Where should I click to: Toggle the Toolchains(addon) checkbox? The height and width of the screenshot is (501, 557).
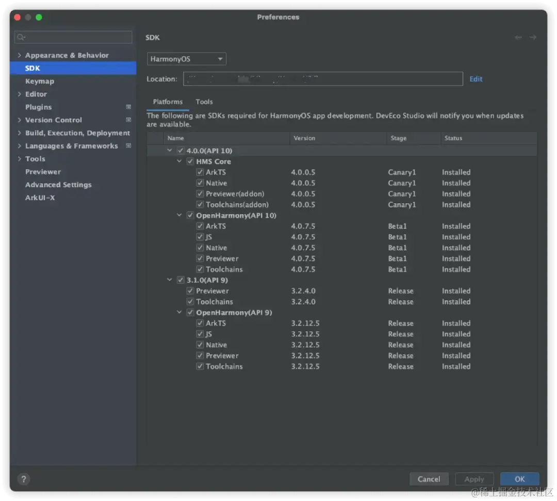[x=200, y=205]
